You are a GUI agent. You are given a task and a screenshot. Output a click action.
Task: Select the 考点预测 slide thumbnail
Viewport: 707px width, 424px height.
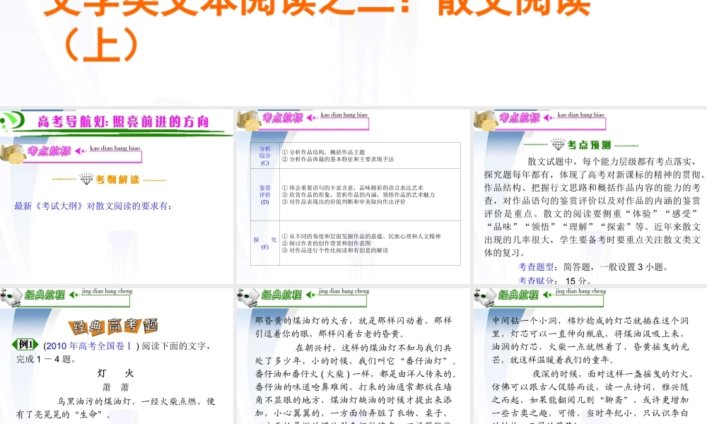point(590,196)
